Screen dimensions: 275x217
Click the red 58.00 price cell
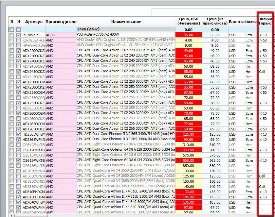189,103
